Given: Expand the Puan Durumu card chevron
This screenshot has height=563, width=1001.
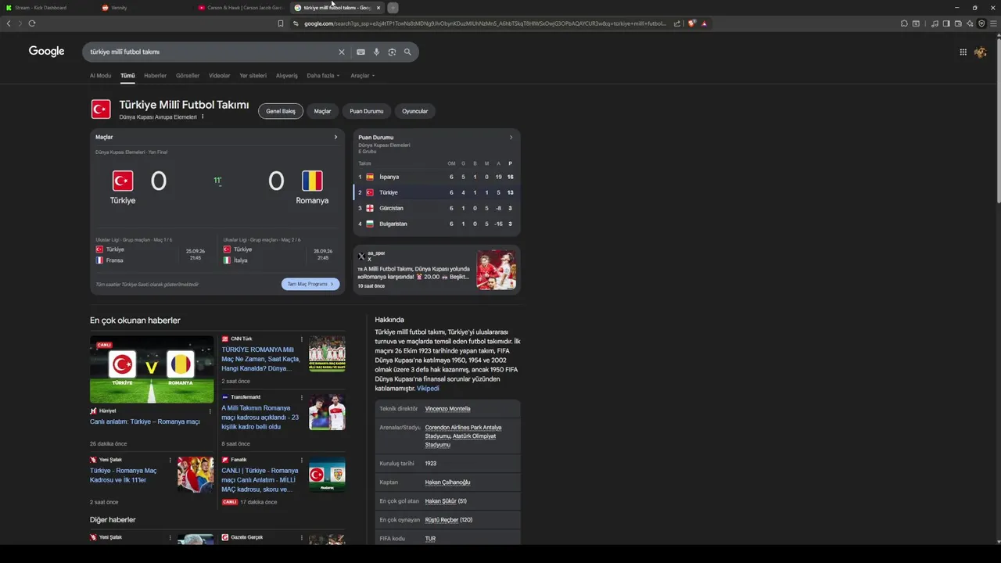Looking at the screenshot, I should tap(511, 137).
